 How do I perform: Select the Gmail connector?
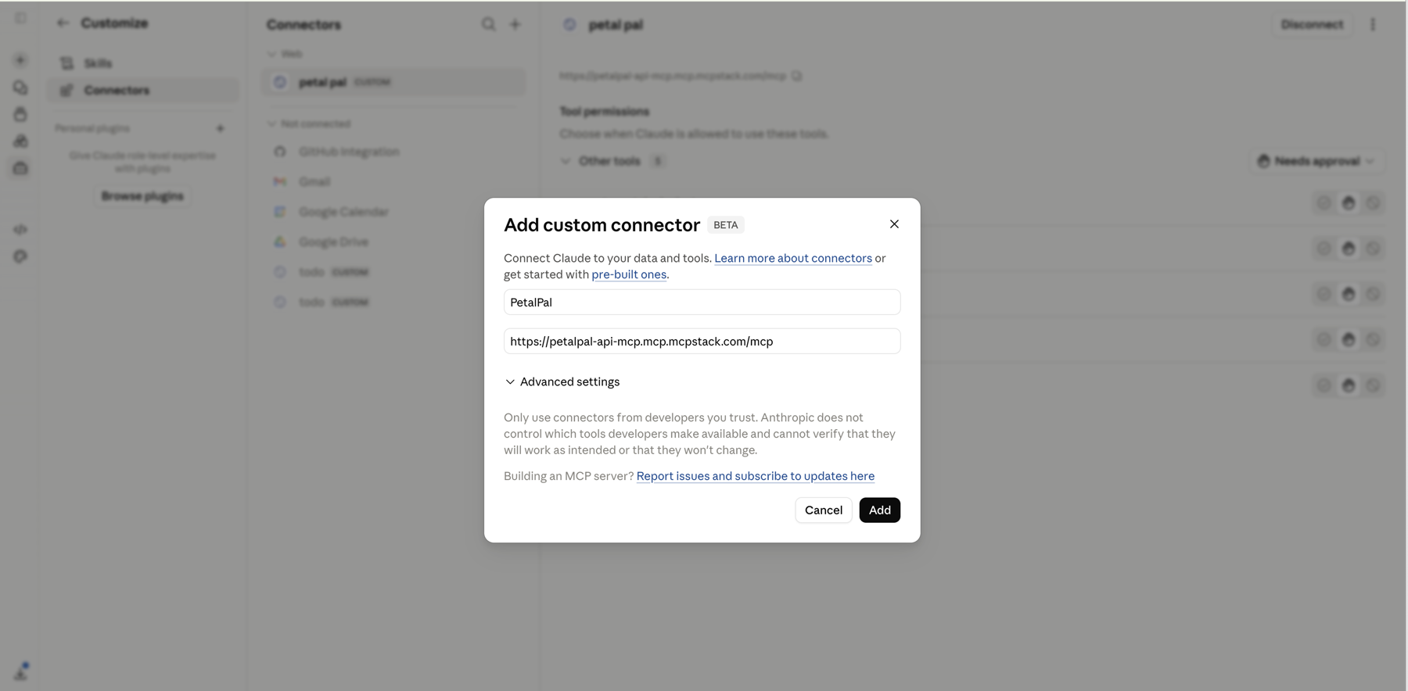393,181
